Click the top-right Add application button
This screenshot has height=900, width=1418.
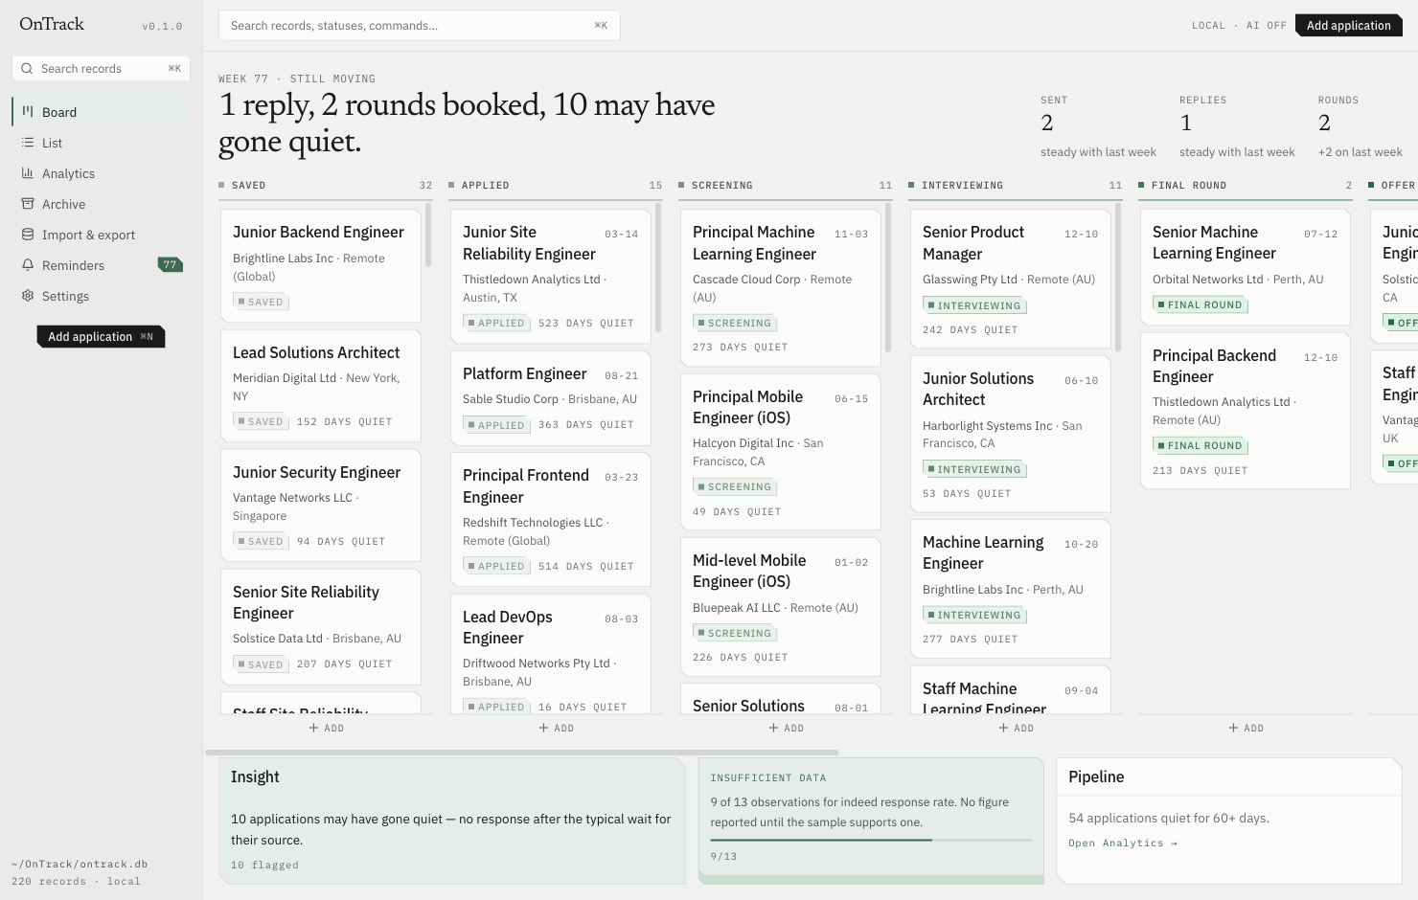coord(1348,26)
